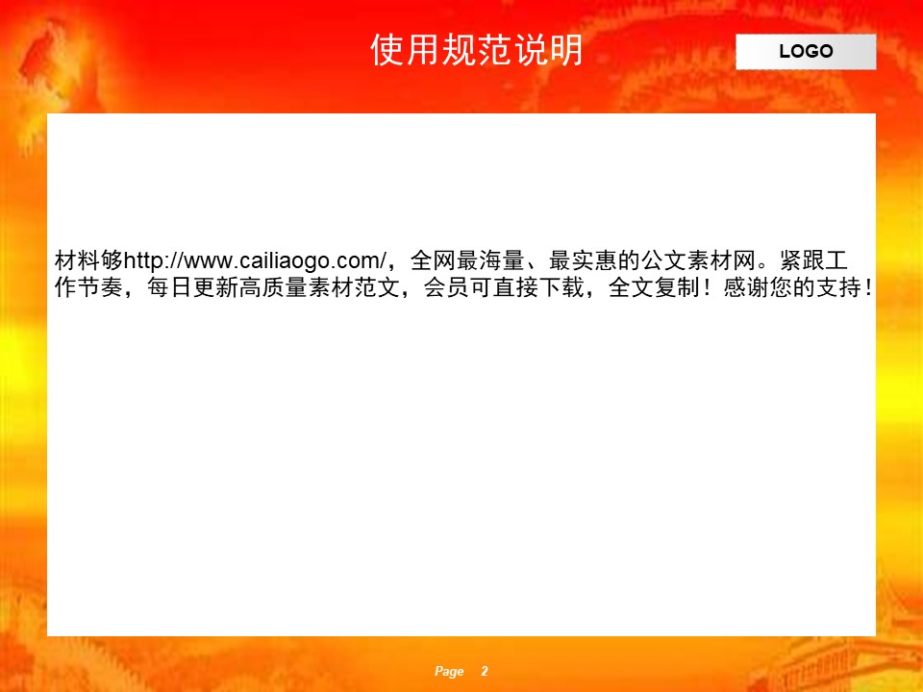Click the text 材料够 at the paragraph start
Screen dimensions: 923x692
coord(88,260)
